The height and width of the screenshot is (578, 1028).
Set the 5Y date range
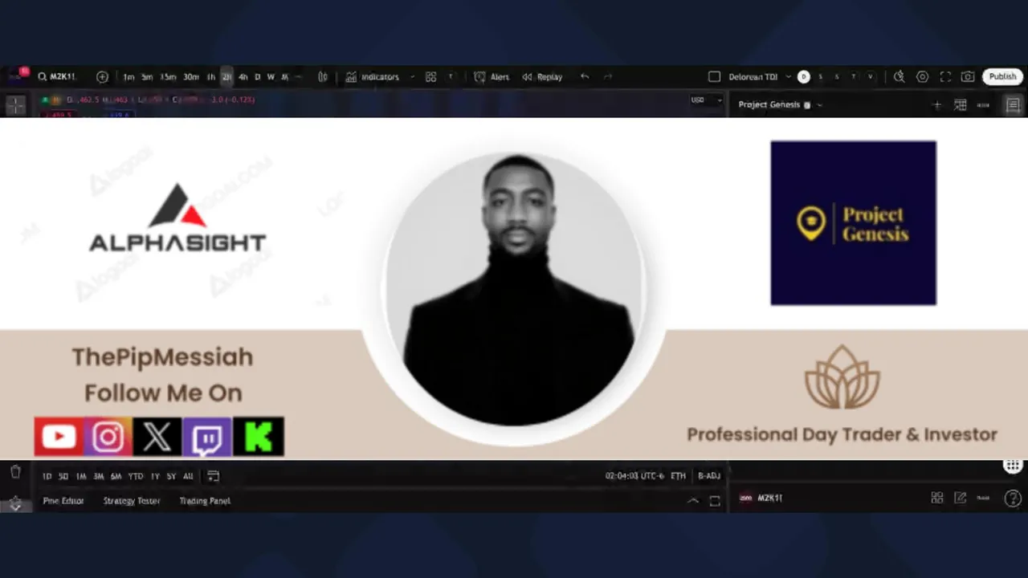(x=171, y=476)
